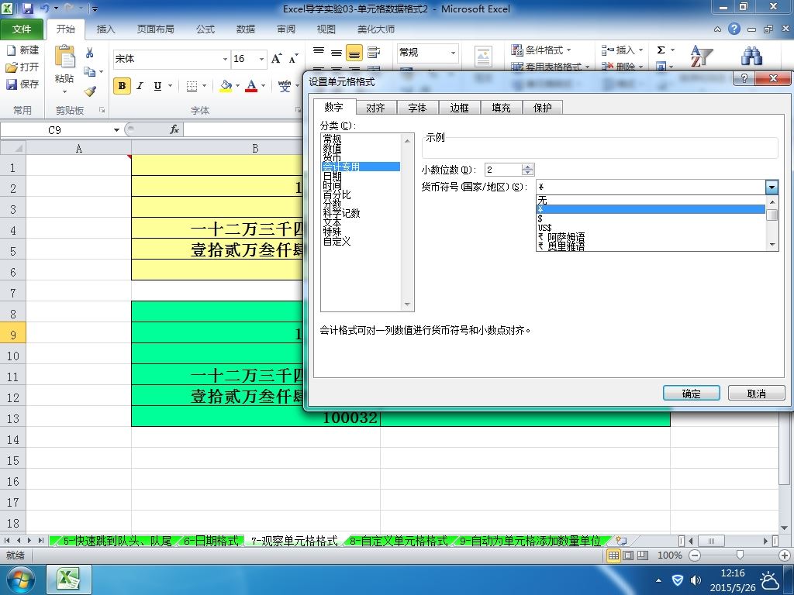This screenshot has height=595, width=794.
Task: Click the Sort and Filter funnel icon
Action: click(701, 56)
